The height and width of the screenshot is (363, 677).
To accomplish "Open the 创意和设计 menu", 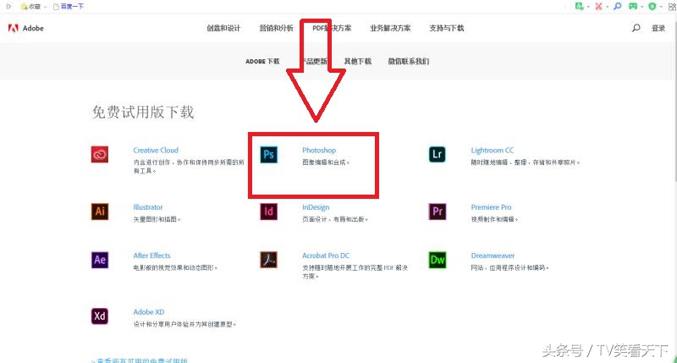I will tap(223, 28).
